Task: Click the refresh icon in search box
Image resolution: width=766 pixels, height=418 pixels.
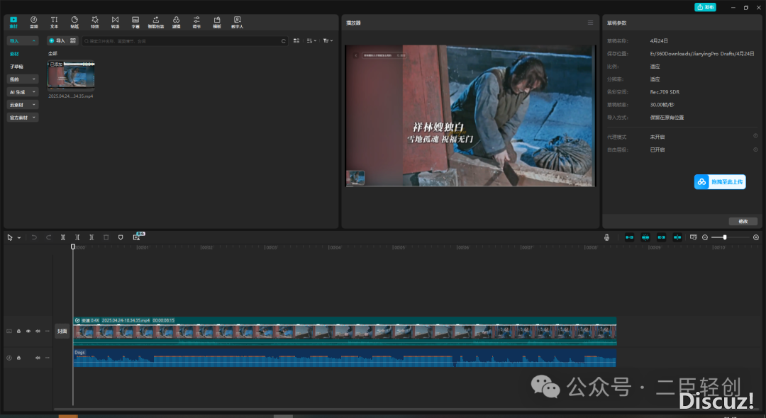Action: pos(283,41)
